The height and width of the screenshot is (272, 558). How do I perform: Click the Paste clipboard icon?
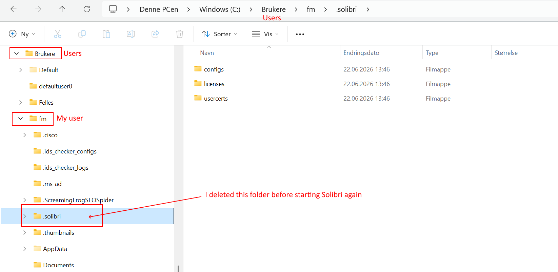tap(106, 34)
